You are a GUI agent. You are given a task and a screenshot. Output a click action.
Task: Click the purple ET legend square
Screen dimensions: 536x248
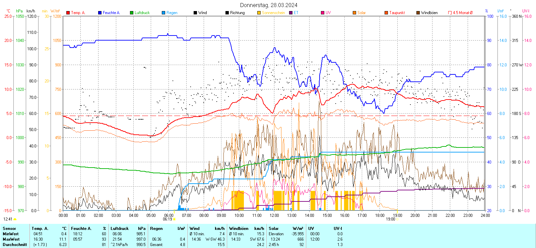[x=291, y=13]
